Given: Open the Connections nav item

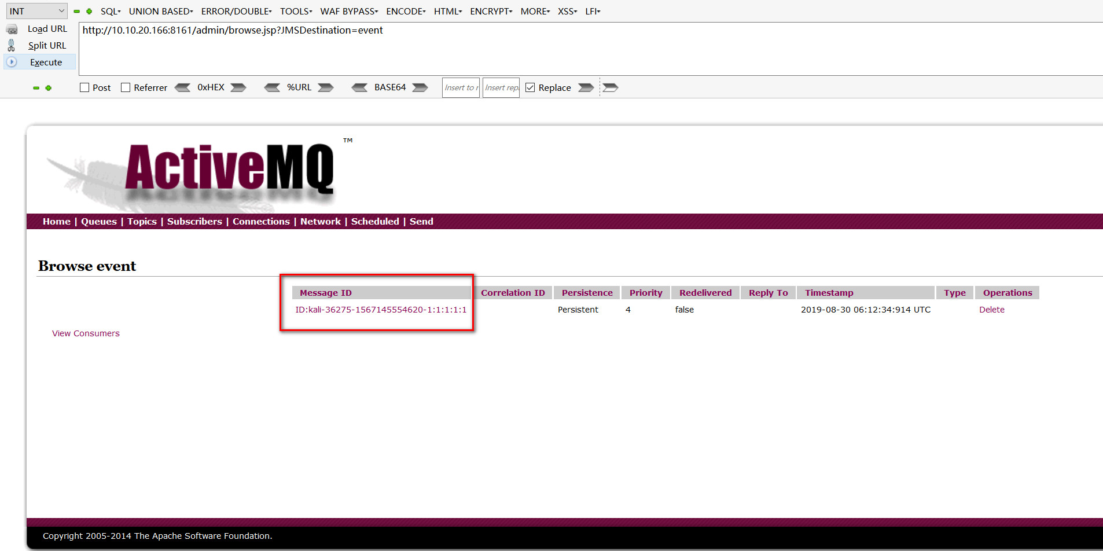Looking at the screenshot, I should pos(261,222).
